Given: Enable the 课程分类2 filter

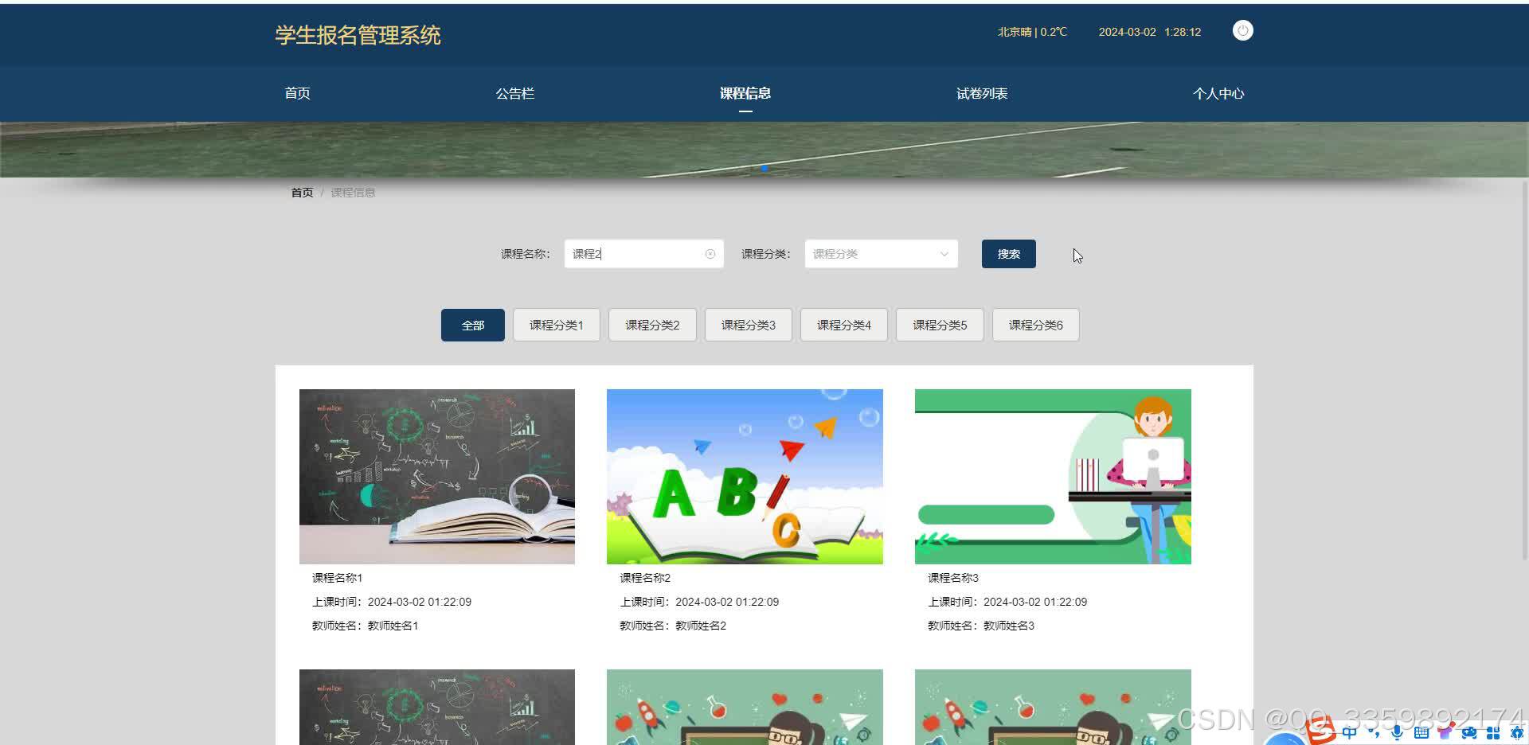Looking at the screenshot, I should (652, 324).
